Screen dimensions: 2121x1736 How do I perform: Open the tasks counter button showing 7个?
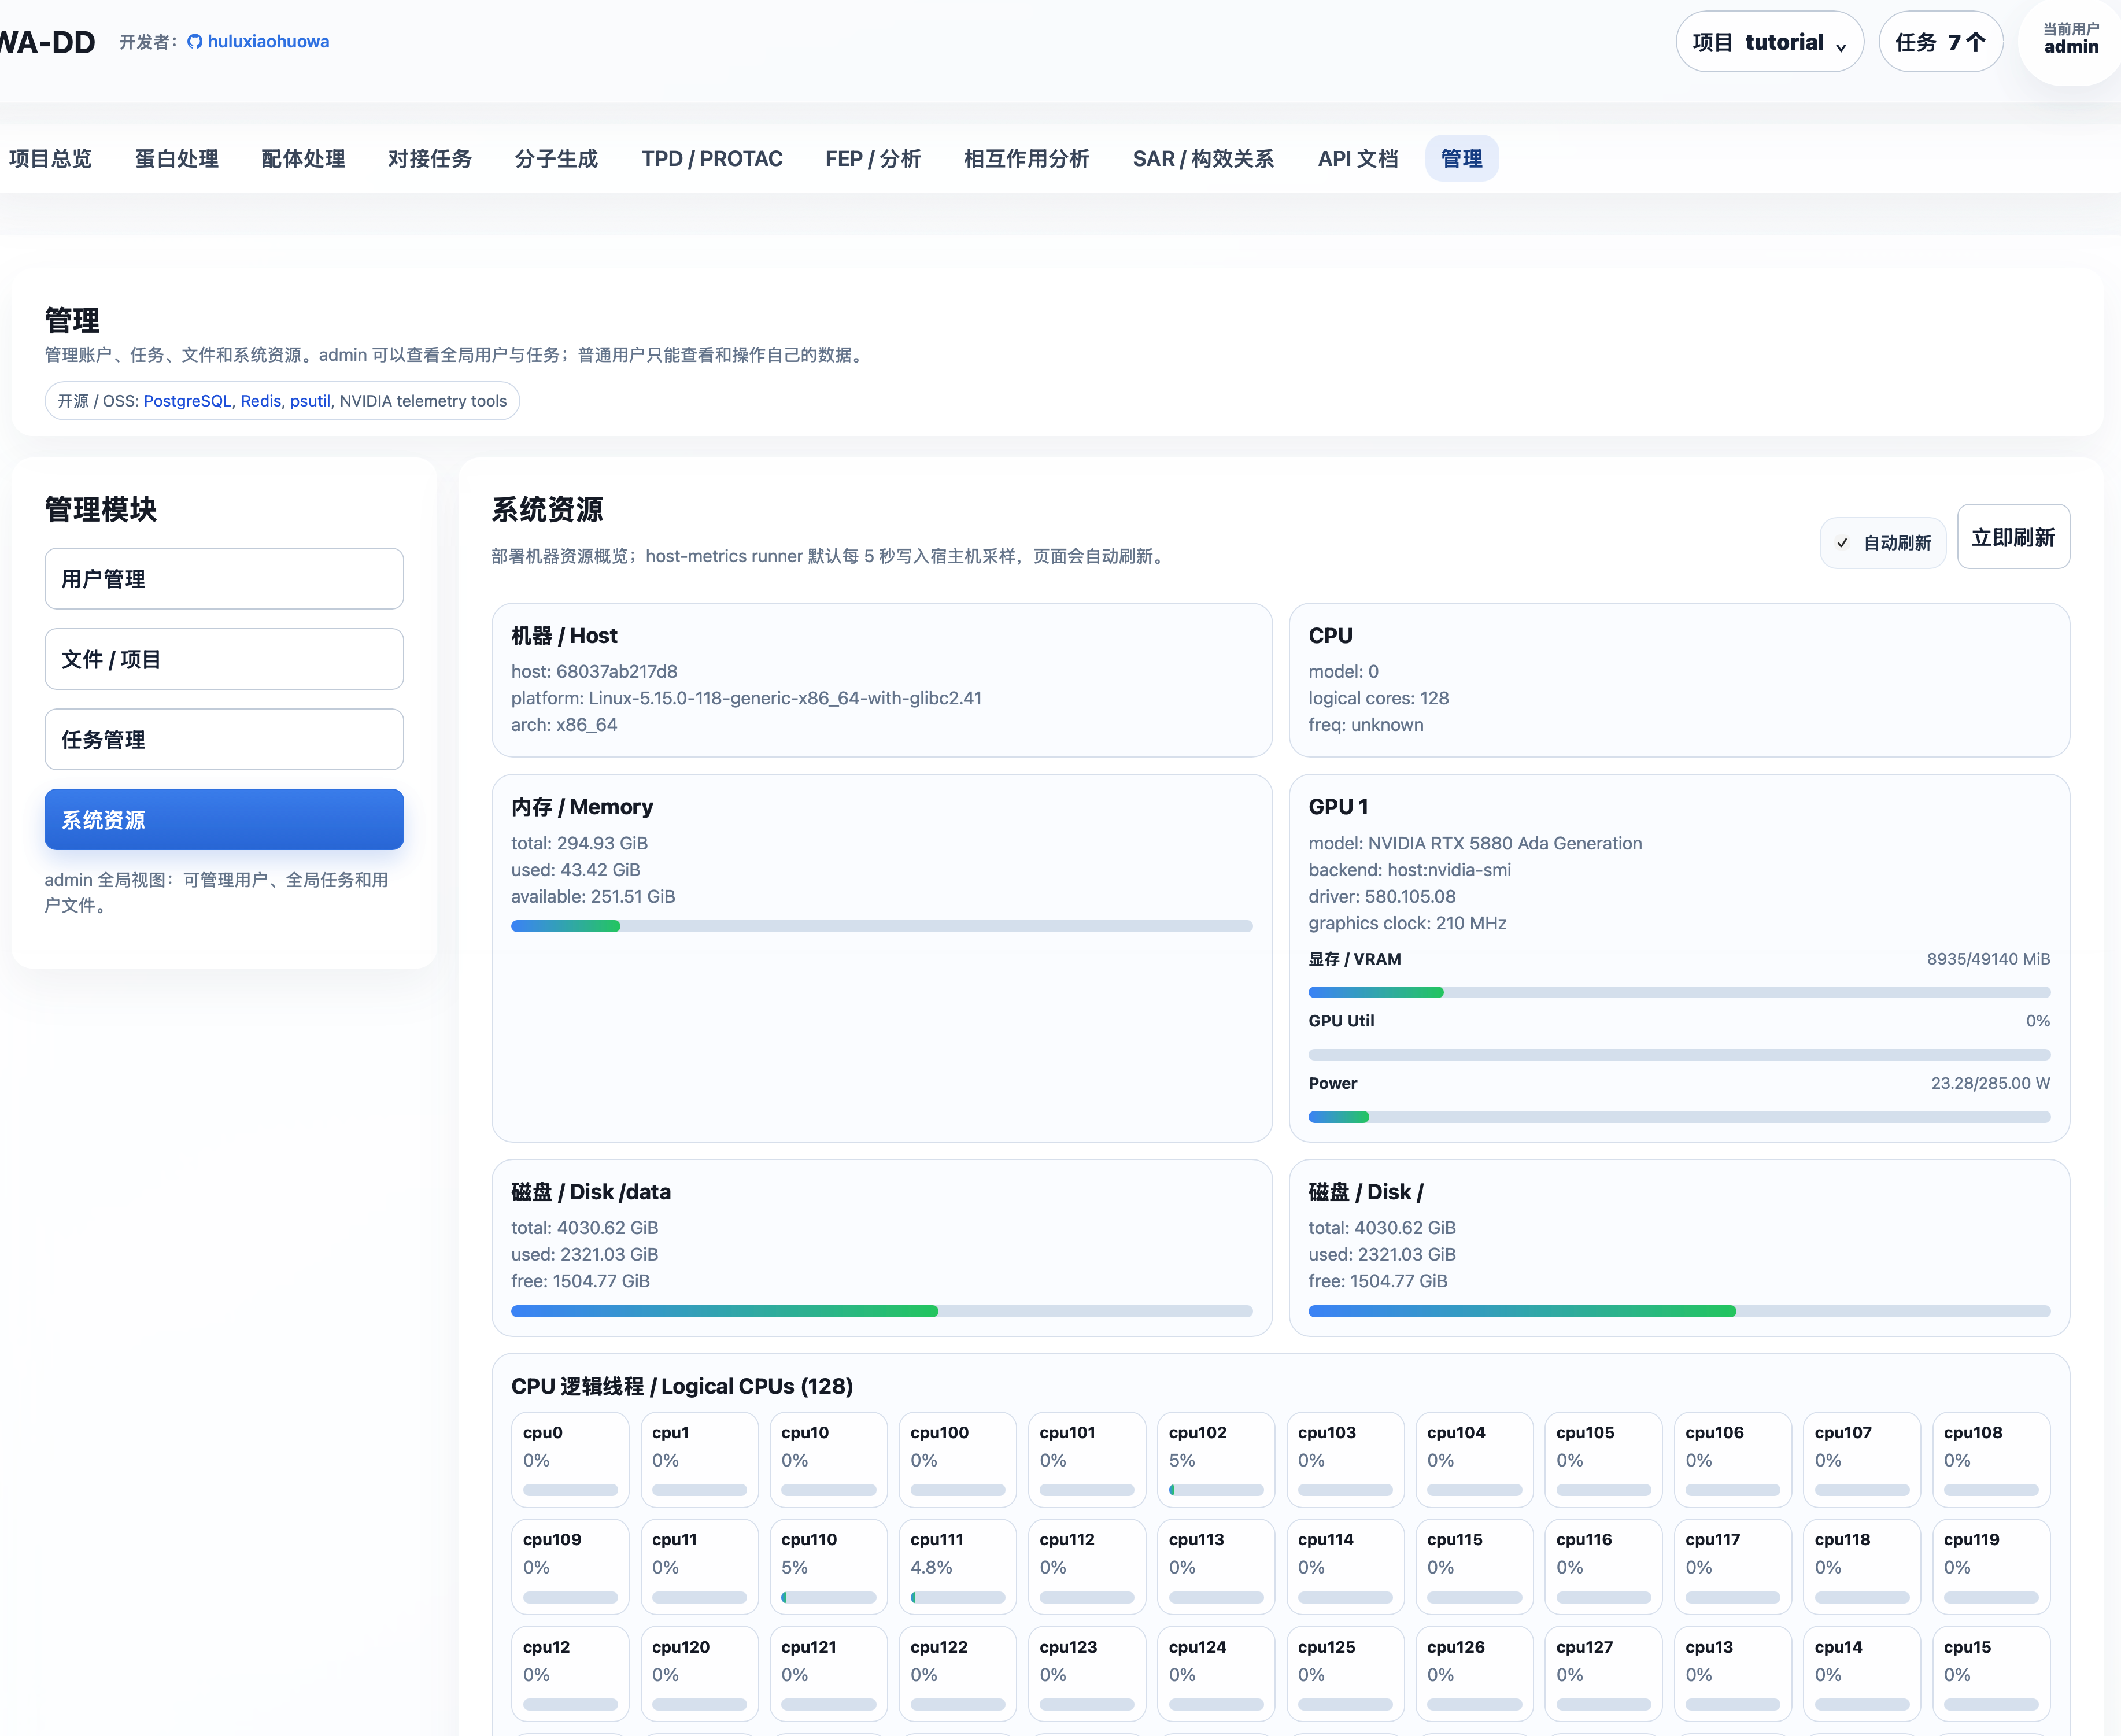tap(1940, 42)
